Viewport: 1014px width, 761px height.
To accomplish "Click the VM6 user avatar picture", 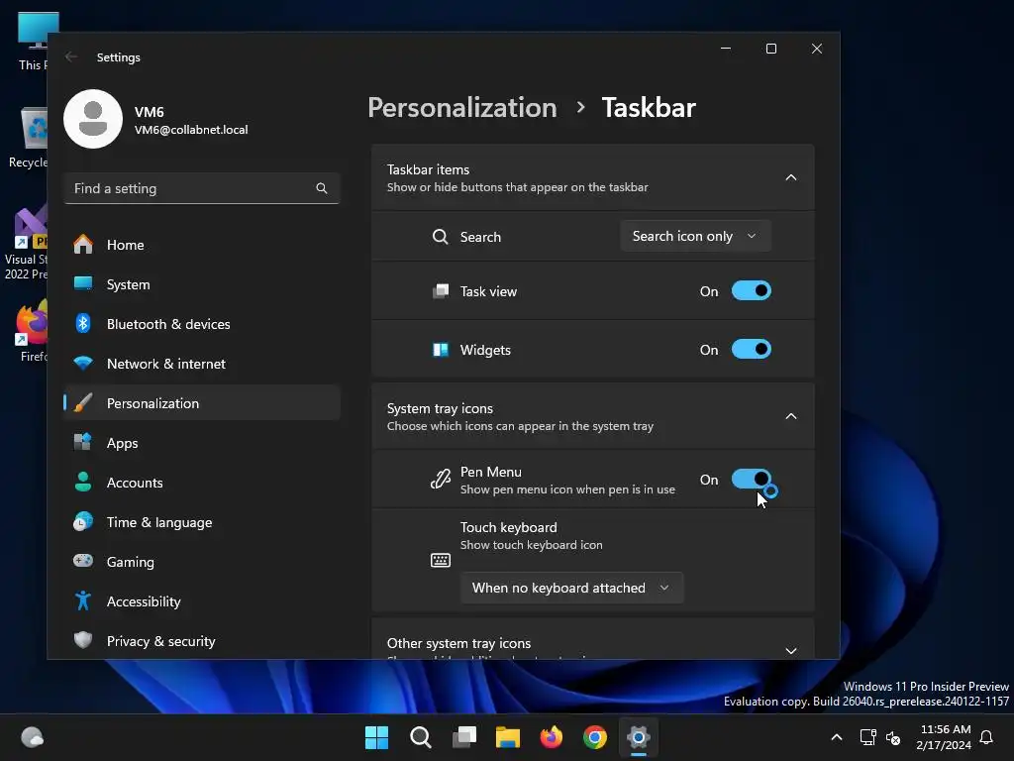I will pos(93,119).
